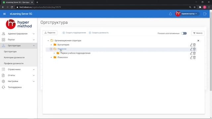Select the eLearning Server 5G browser tab
The image size is (212, 119).
(x=18, y=2)
